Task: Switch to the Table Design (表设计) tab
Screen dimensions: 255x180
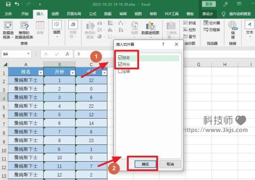Action: (207, 14)
